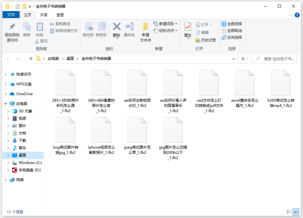Expand the Desktop (桌面) tree node

click(x=8, y=155)
